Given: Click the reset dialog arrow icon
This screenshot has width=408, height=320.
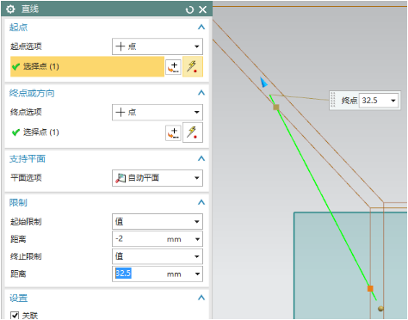Looking at the screenshot, I should tap(189, 9).
